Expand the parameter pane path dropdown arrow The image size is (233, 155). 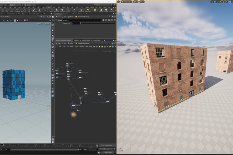coord(109,17)
